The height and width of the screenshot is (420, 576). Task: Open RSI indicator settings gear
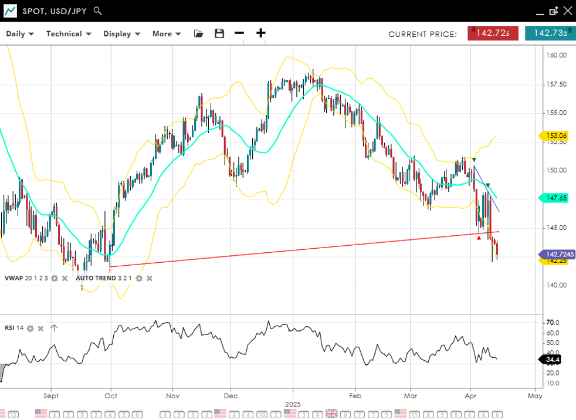[x=30, y=328]
